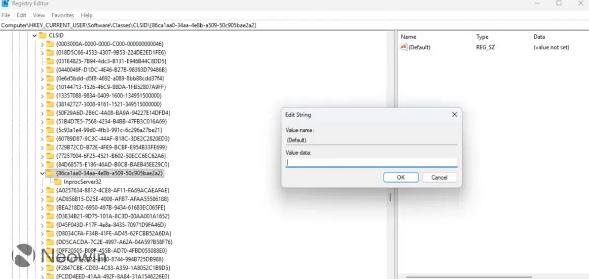
Task: Select key {DFF20505-B08F-455B-AD70-4FBD055088E0} by its name
Action: pos(112,251)
